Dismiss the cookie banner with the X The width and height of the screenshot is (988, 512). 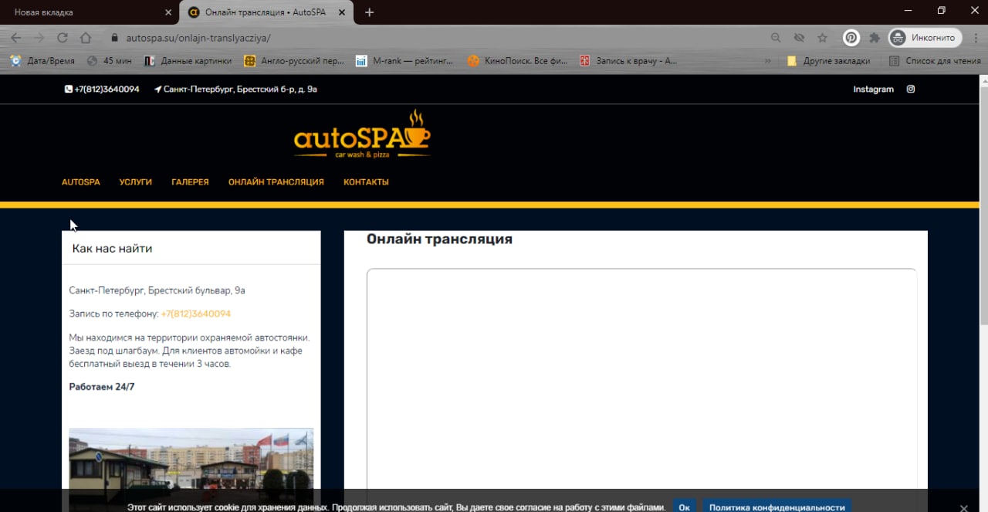click(963, 508)
